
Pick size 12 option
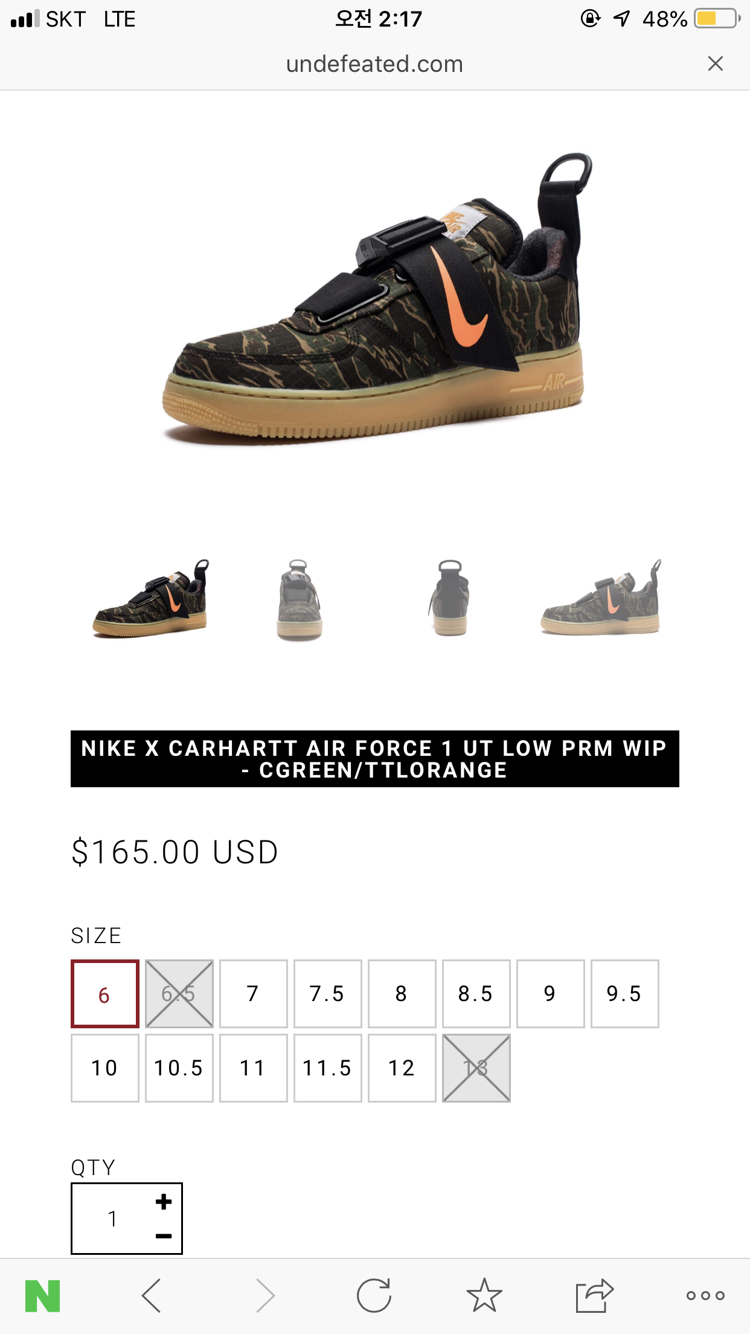tap(402, 1068)
